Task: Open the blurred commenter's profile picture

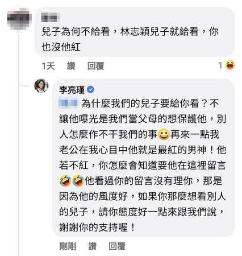Action: 19,19
